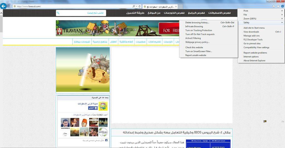Open the BIOS article title link

(x=176, y=132)
